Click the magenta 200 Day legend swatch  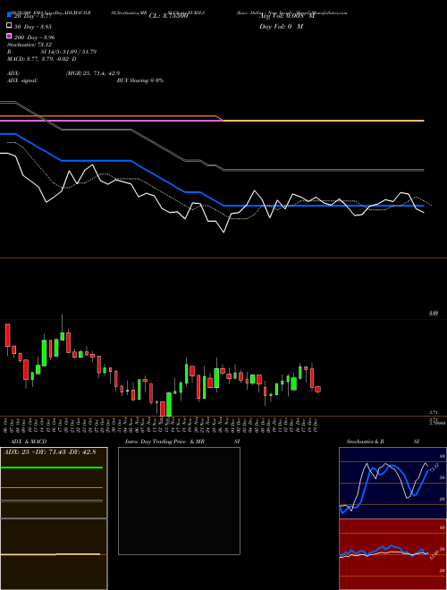[x=9, y=36]
